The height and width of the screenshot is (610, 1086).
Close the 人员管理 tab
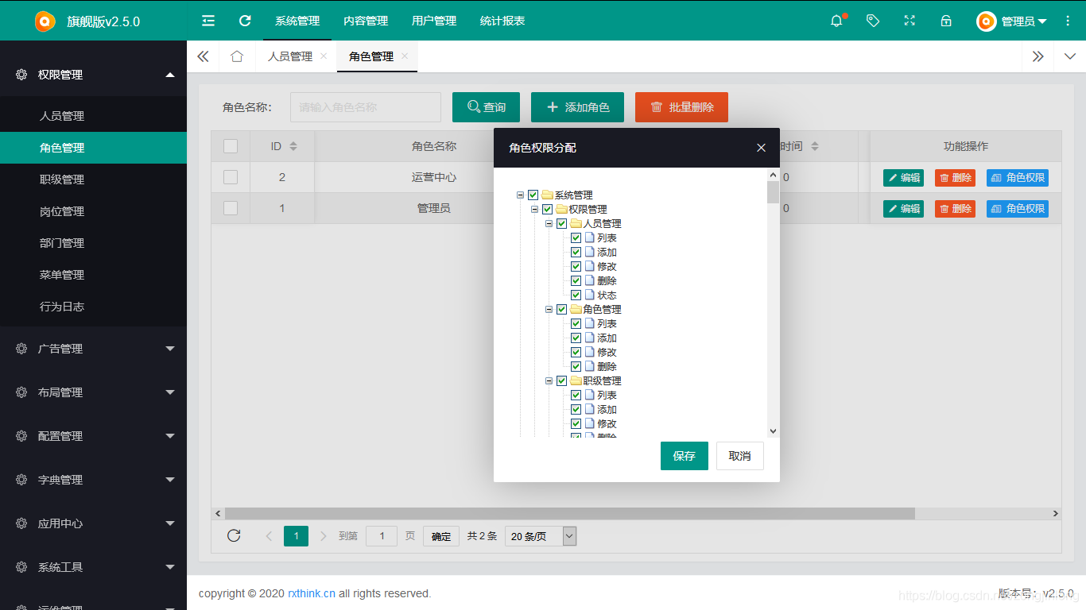324,56
